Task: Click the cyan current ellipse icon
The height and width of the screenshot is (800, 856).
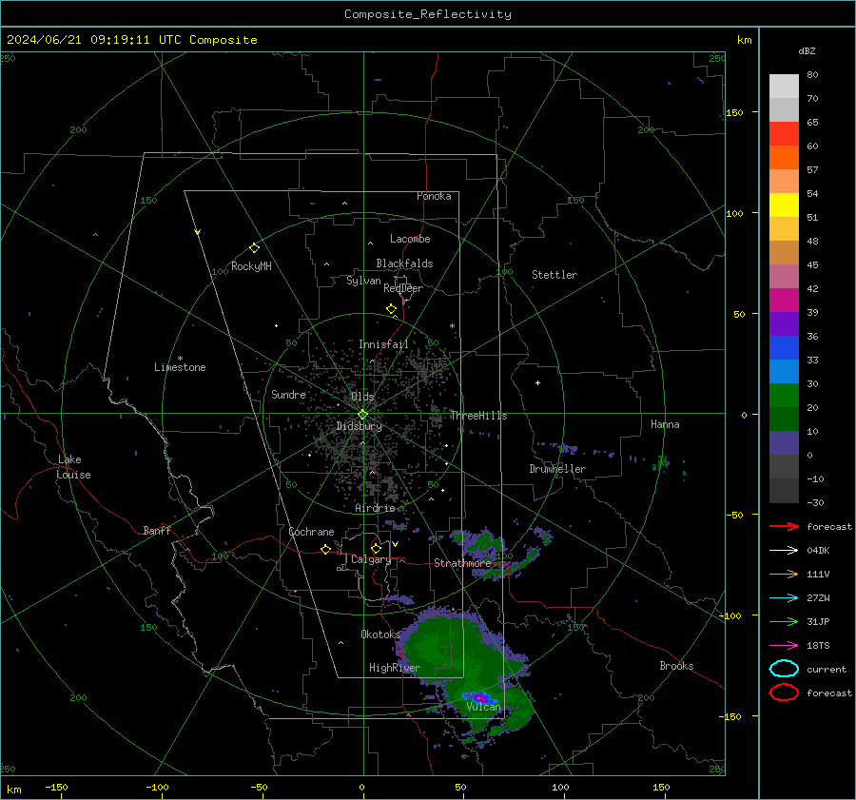Action: 784,669
